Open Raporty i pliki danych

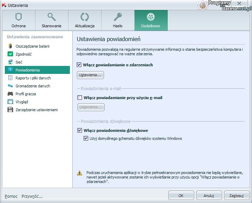[37, 78]
